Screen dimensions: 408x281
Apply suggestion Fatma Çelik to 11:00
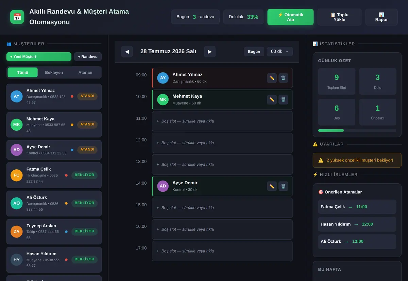tap(357, 207)
